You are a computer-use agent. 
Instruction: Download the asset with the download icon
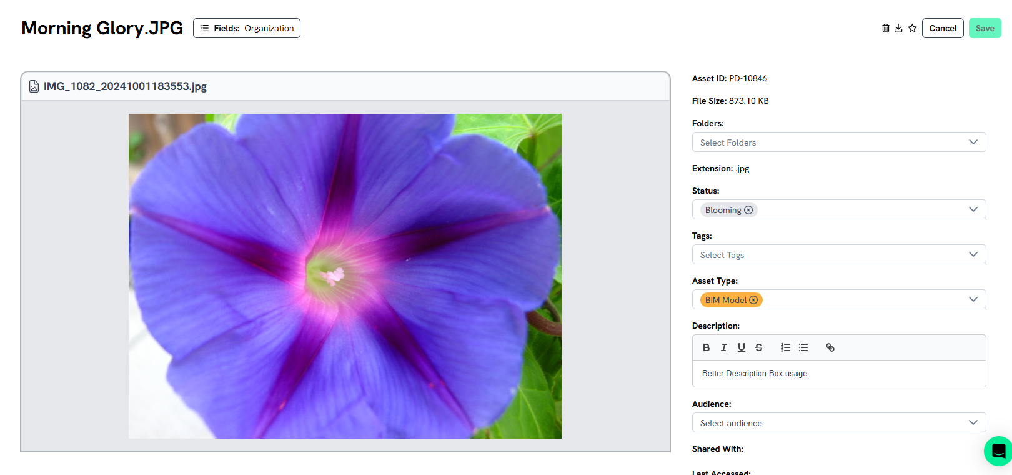click(898, 28)
